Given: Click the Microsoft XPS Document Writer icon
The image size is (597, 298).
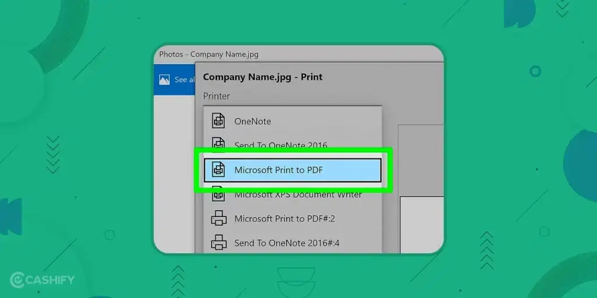Looking at the screenshot, I should [219, 193].
